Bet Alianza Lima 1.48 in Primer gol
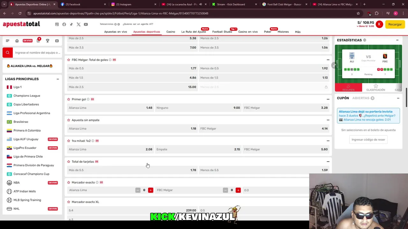This screenshot has height=229, width=408. [x=110, y=108]
